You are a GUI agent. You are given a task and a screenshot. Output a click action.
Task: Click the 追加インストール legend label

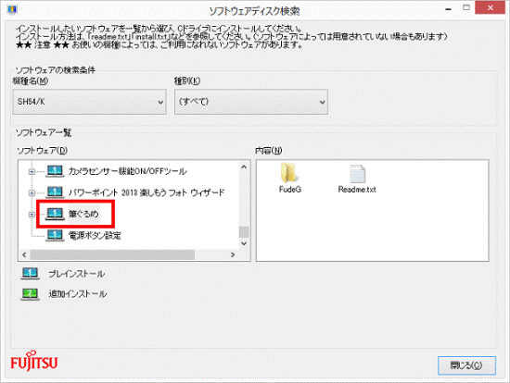click(77, 294)
